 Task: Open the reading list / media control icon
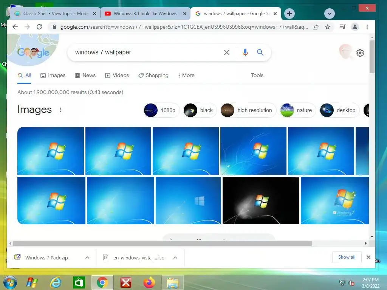click(342, 27)
